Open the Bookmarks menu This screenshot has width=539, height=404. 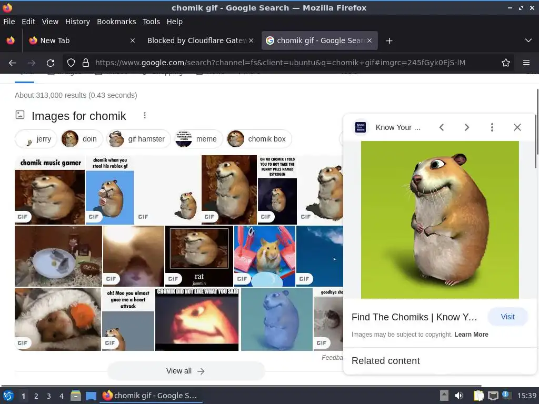pos(116,22)
